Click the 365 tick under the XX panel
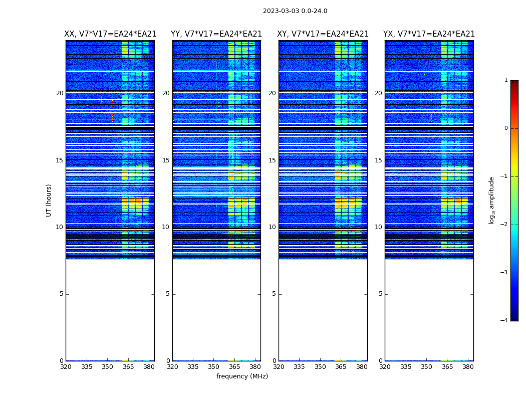 (x=128, y=367)
